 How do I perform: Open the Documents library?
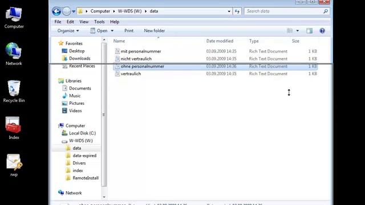pyautogui.click(x=80, y=88)
